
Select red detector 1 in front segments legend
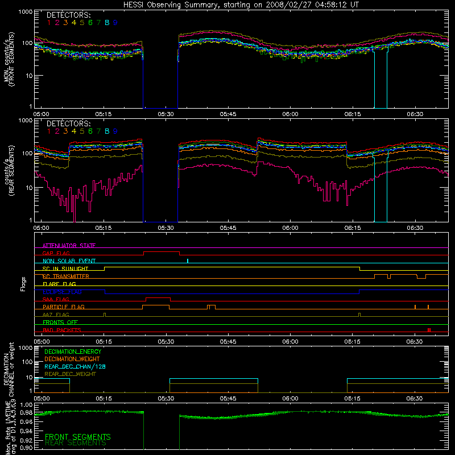click(49, 23)
